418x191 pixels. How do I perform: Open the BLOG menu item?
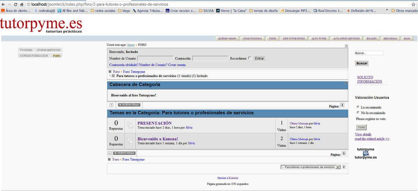point(407,39)
